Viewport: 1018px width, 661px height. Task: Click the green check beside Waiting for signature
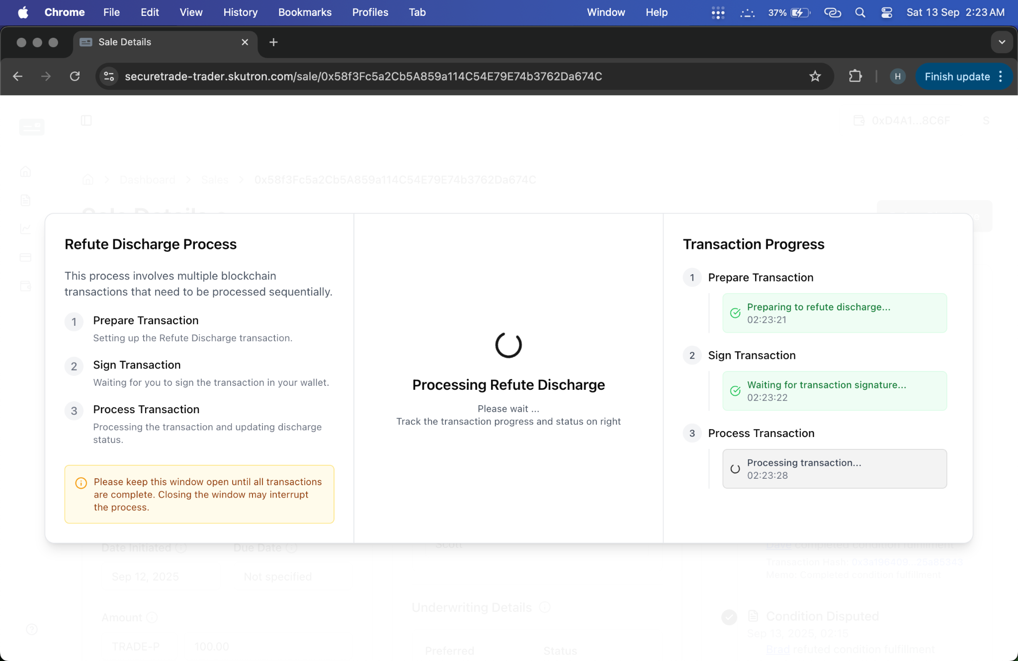click(x=735, y=391)
